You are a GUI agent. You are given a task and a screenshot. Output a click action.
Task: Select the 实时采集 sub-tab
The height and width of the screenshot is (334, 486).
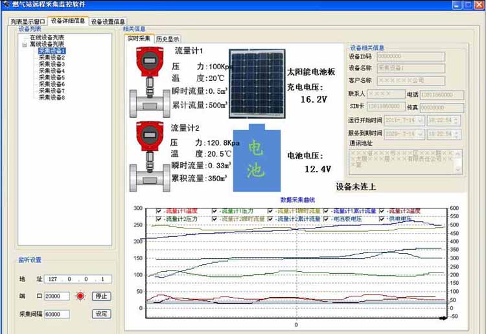pos(139,38)
